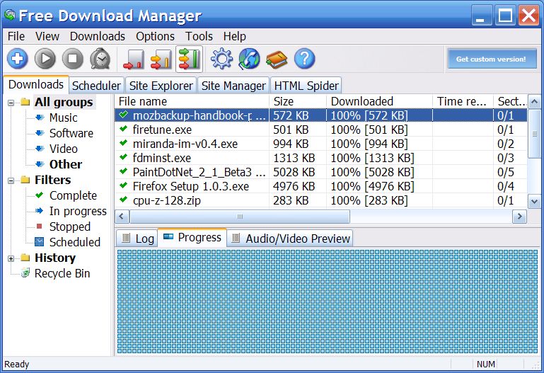544x373 pixels.
Task: Select the Downloads tab
Action: (36, 84)
